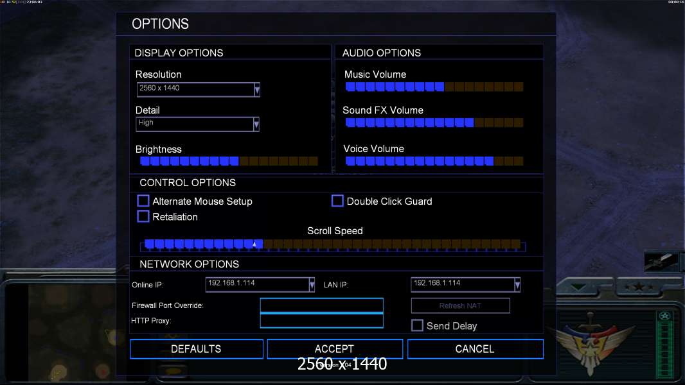Toggle the Retaliation checkbox
The width and height of the screenshot is (685, 385).
click(143, 217)
